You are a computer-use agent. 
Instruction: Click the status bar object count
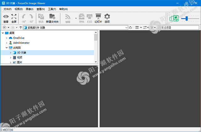click(x=7, y=130)
